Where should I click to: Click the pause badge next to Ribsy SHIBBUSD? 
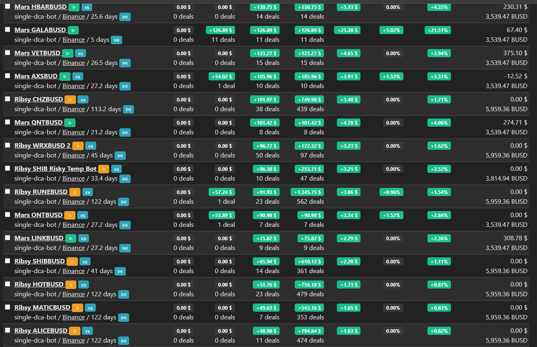tap(72, 261)
